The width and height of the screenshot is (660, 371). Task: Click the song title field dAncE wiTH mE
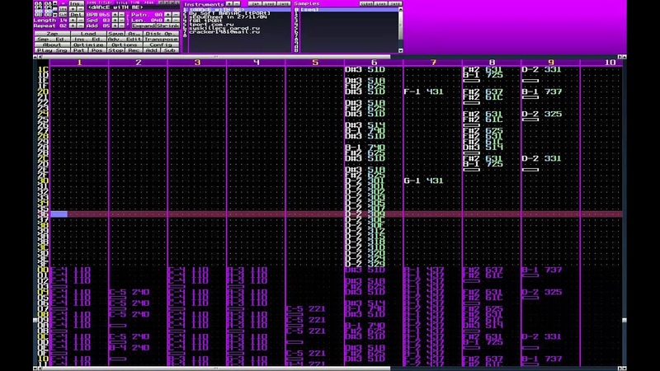134,7
